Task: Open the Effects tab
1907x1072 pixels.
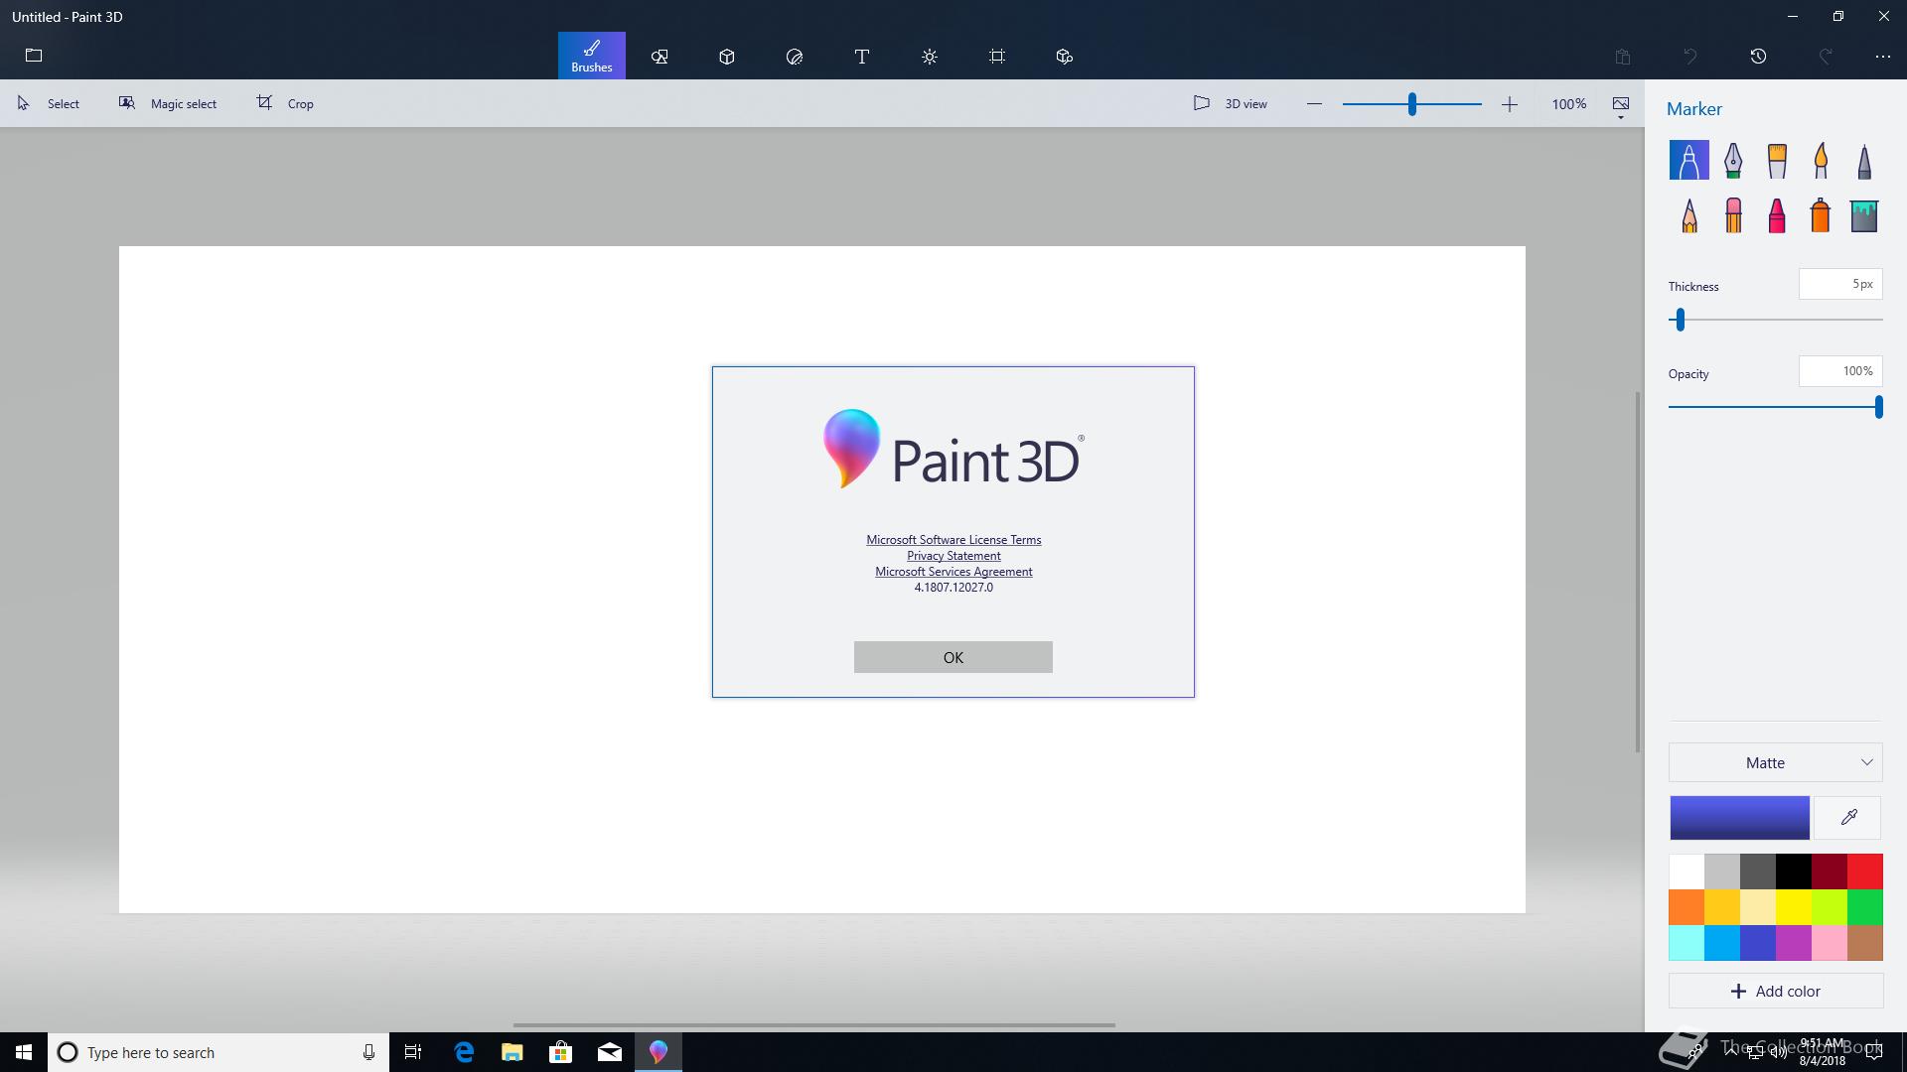Action: [x=930, y=57]
